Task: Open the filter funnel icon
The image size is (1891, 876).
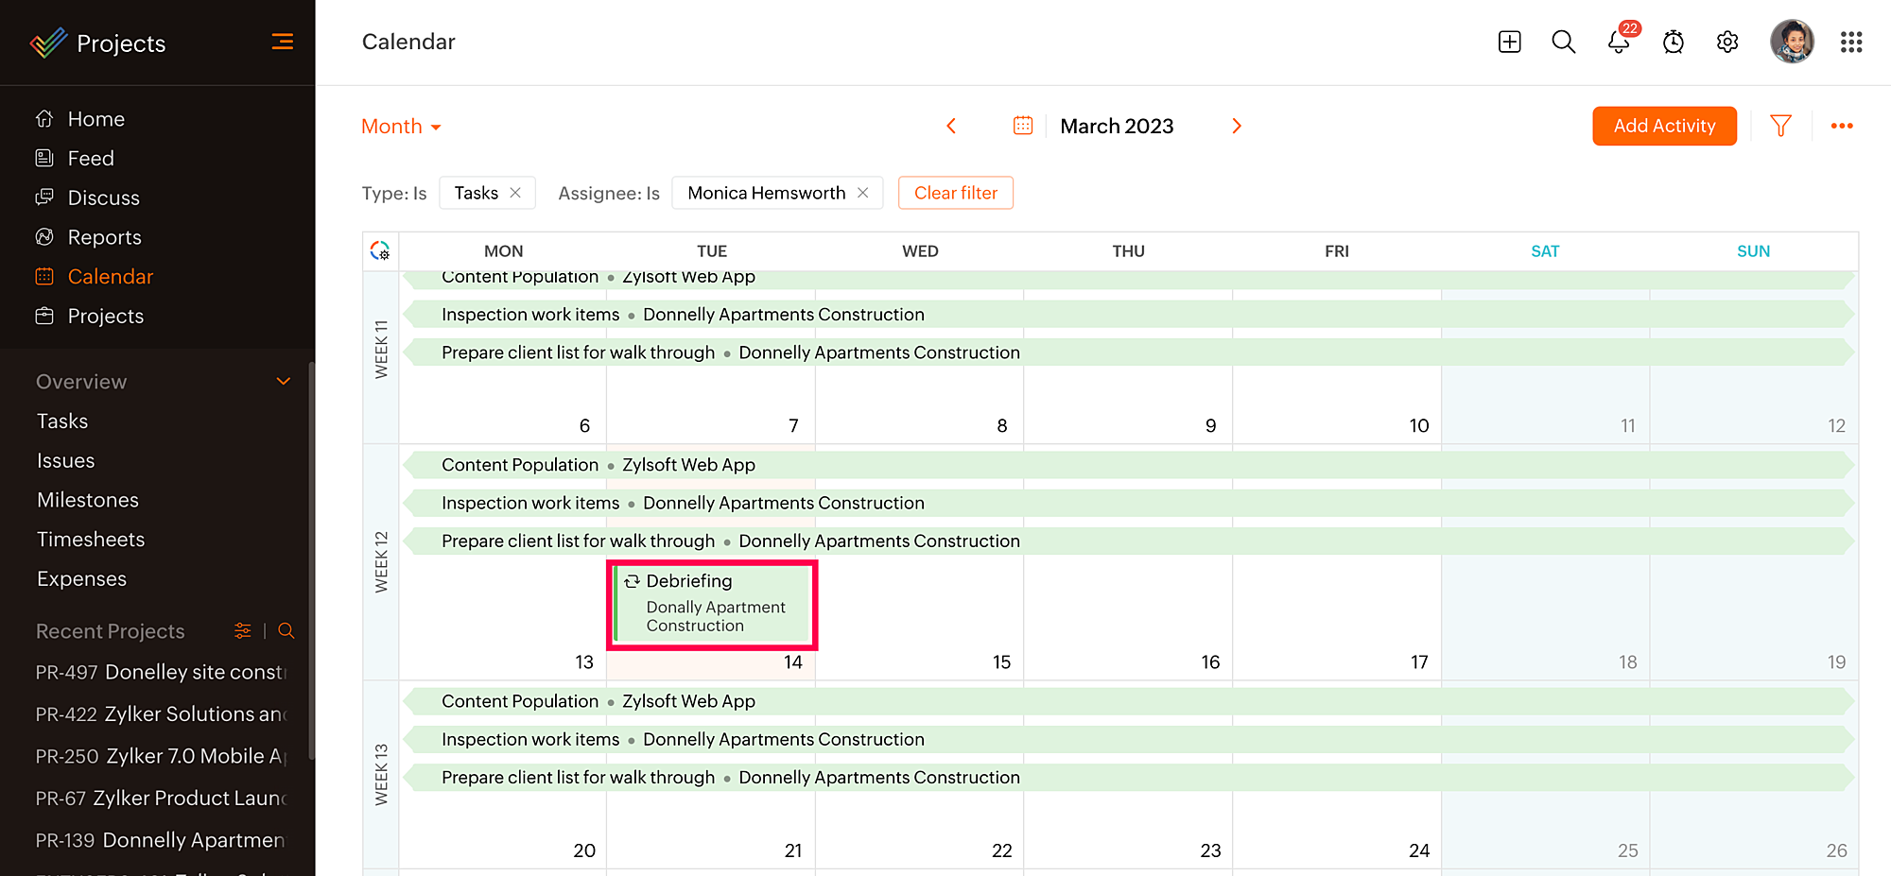Action: pyautogui.click(x=1780, y=126)
